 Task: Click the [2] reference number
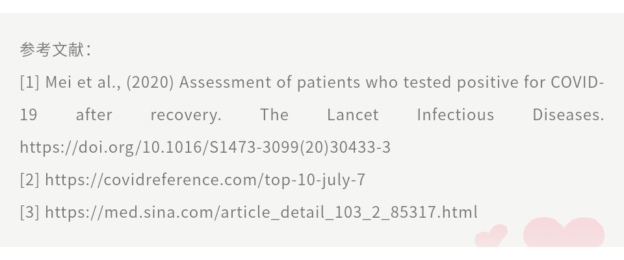[x=30, y=180]
